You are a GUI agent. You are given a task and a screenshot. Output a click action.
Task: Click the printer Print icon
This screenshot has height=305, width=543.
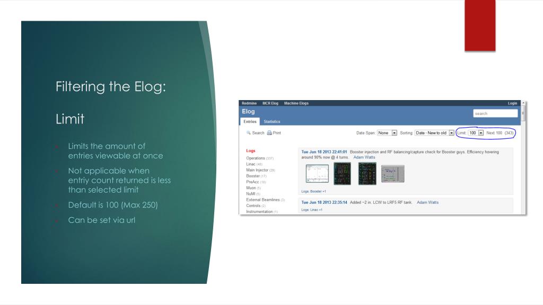point(269,133)
